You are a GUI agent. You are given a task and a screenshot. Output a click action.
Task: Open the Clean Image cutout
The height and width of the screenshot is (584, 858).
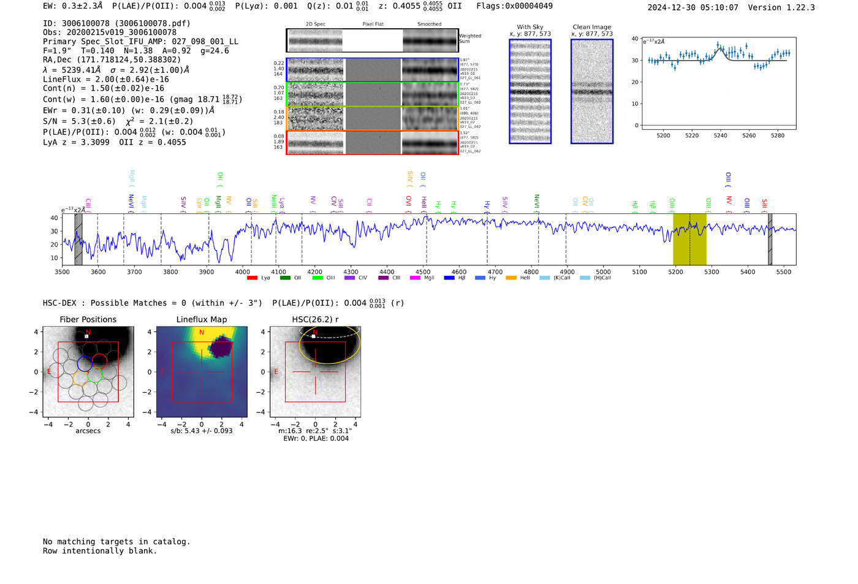(592, 91)
